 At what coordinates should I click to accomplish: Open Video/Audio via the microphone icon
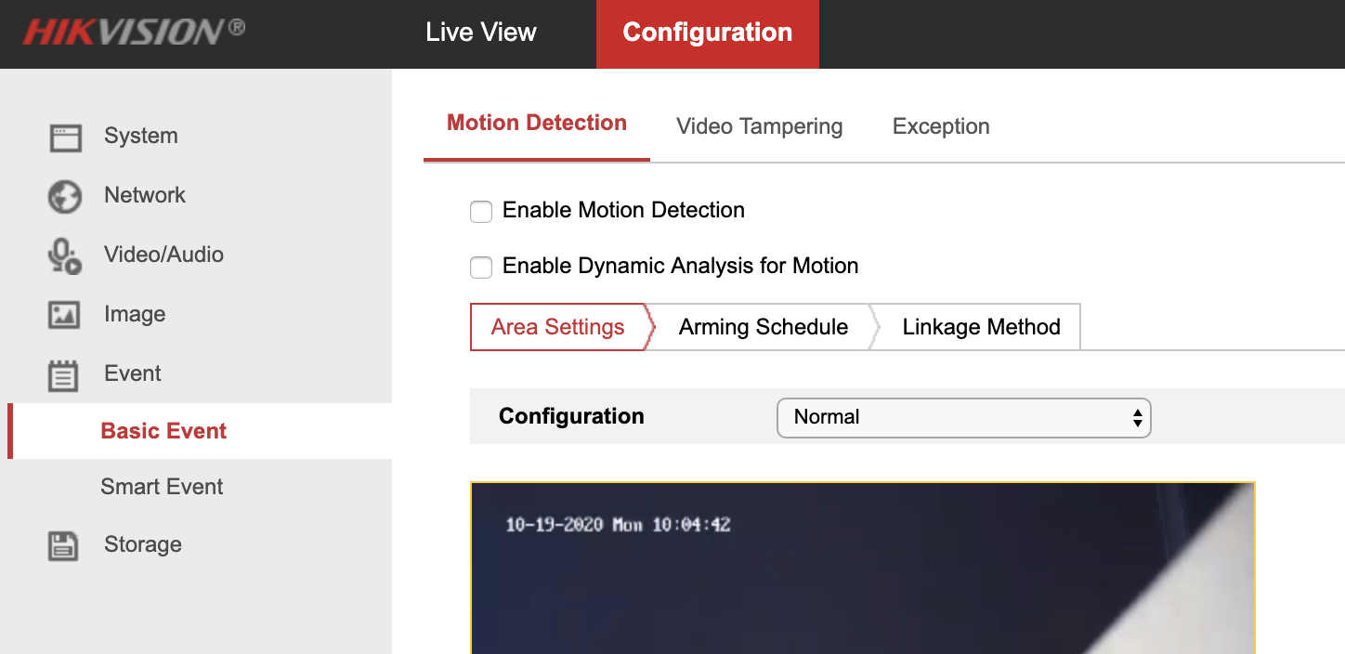pyautogui.click(x=65, y=255)
